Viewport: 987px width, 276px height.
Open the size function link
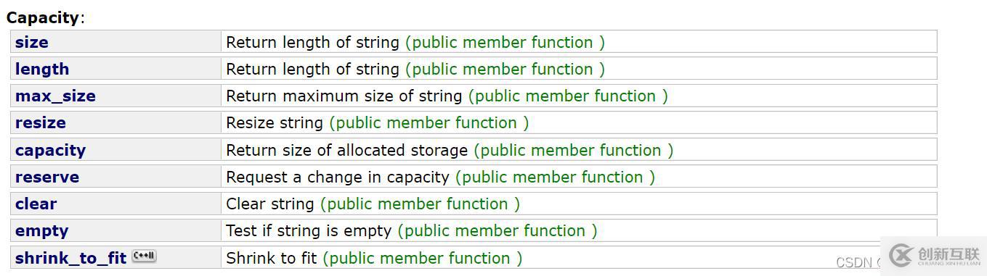(32, 42)
